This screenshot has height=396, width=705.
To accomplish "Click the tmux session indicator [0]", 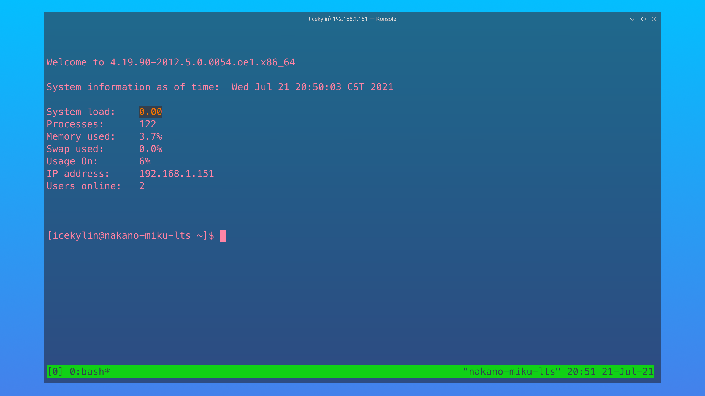I will click(55, 372).
